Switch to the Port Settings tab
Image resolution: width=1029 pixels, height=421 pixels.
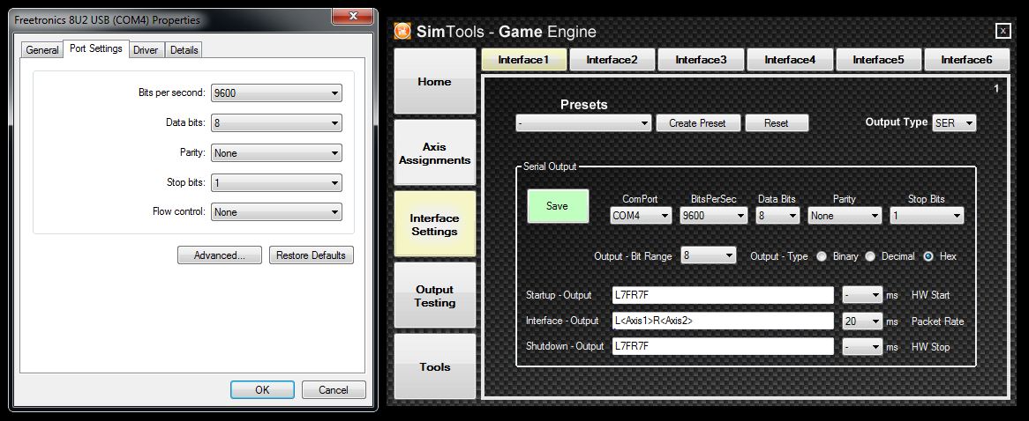click(96, 48)
